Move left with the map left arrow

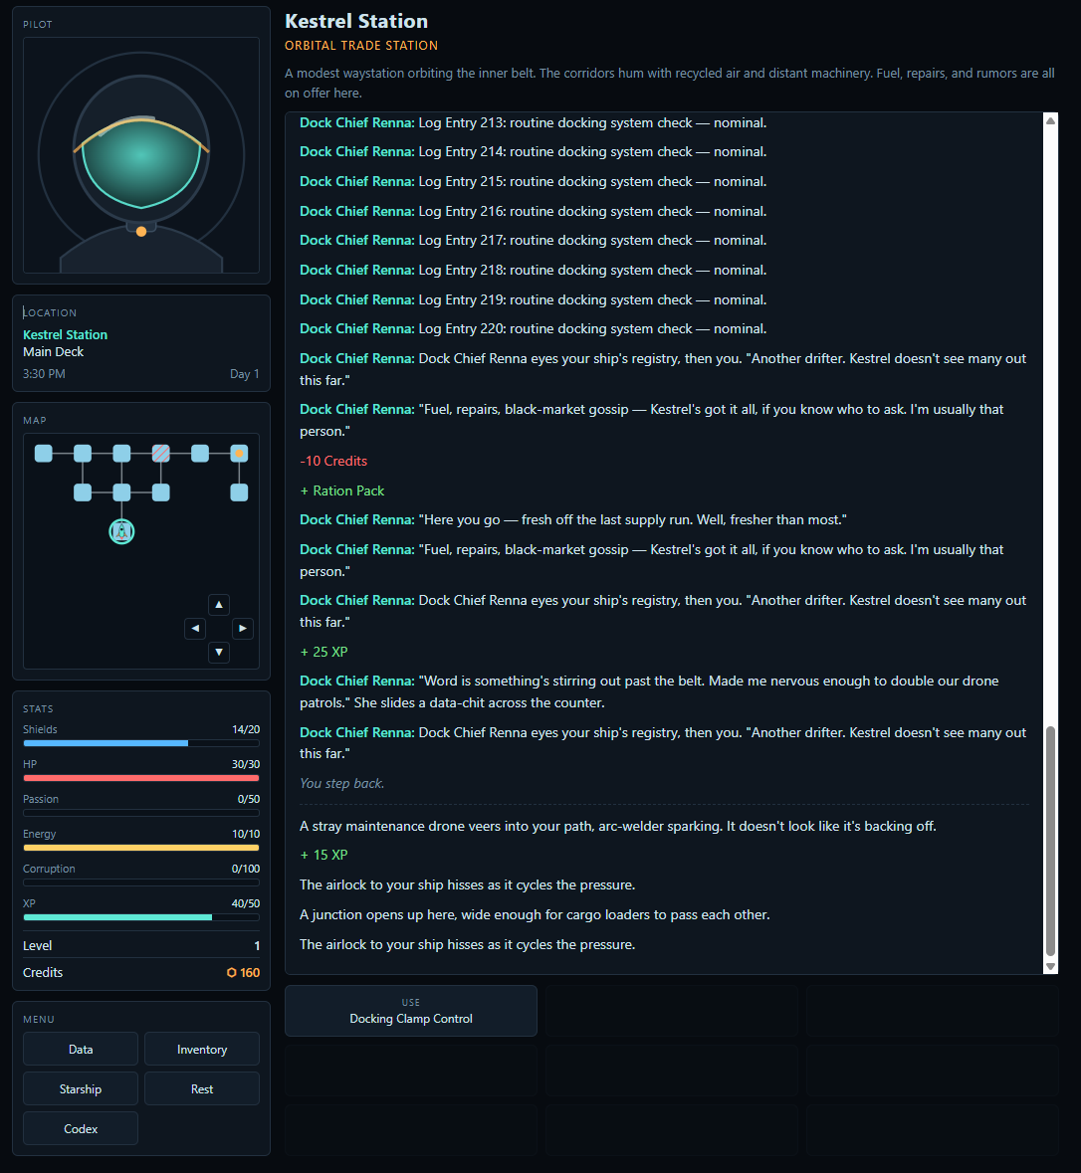click(x=195, y=629)
